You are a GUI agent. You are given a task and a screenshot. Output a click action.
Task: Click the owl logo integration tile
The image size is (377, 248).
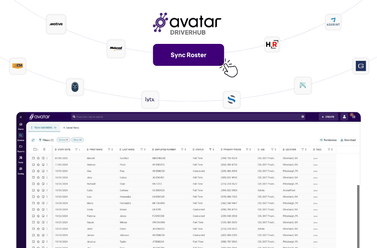pos(75,87)
